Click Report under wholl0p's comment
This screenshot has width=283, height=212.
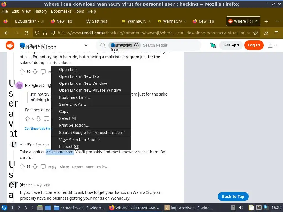(77, 167)
